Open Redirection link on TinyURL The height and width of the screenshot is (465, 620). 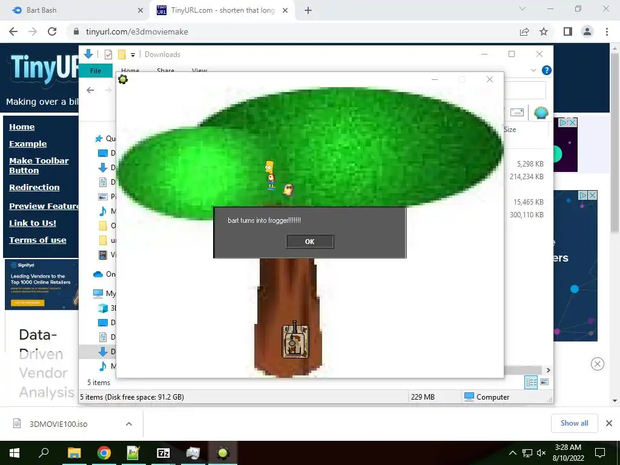[x=35, y=188]
